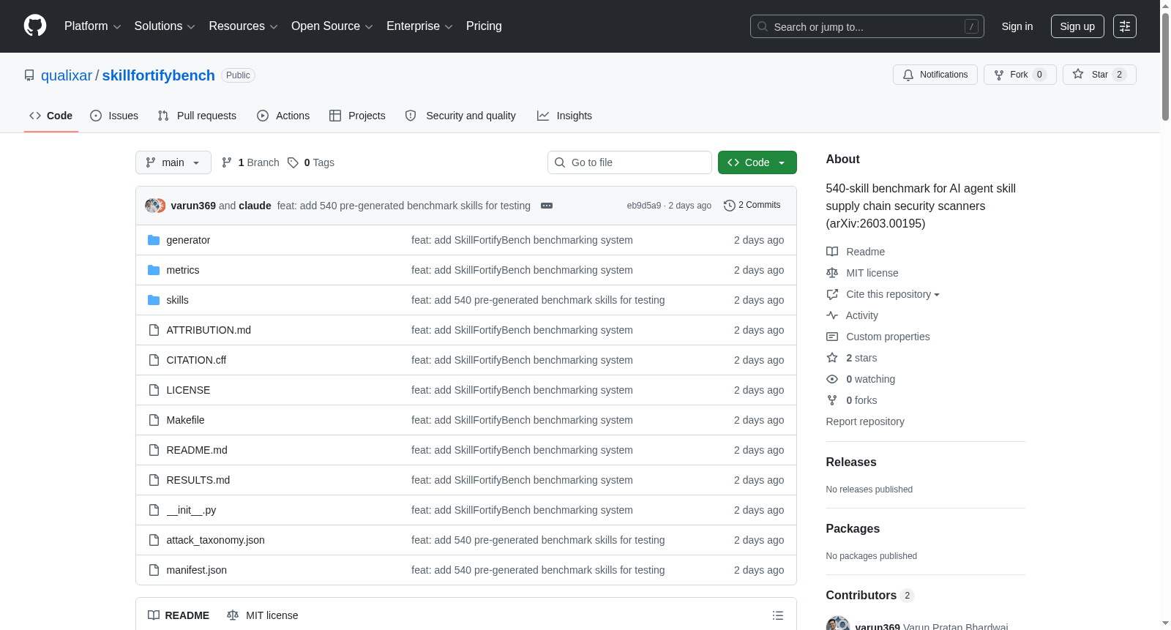Switch to the Issues tab
This screenshot has width=1171, height=630.
(x=114, y=116)
